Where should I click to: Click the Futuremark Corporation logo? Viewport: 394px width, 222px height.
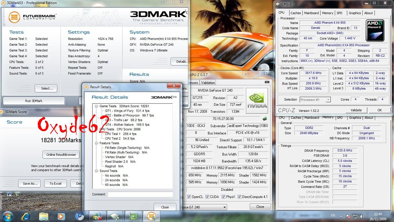coord(32,17)
